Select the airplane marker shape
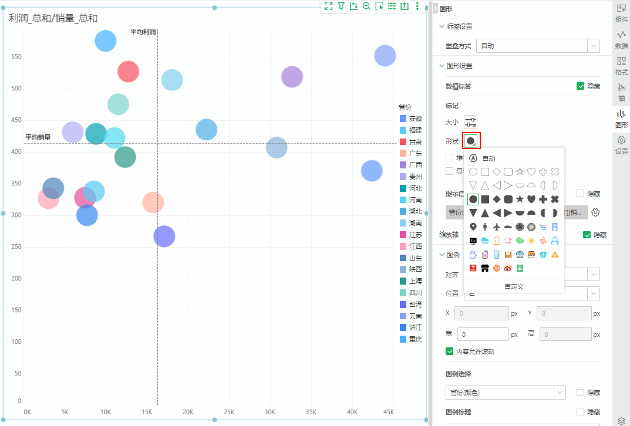This screenshot has width=630, height=426. tap(497, 226)
